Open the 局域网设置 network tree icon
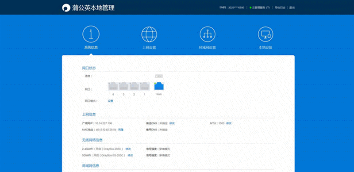354x172 pixels. 208,34
